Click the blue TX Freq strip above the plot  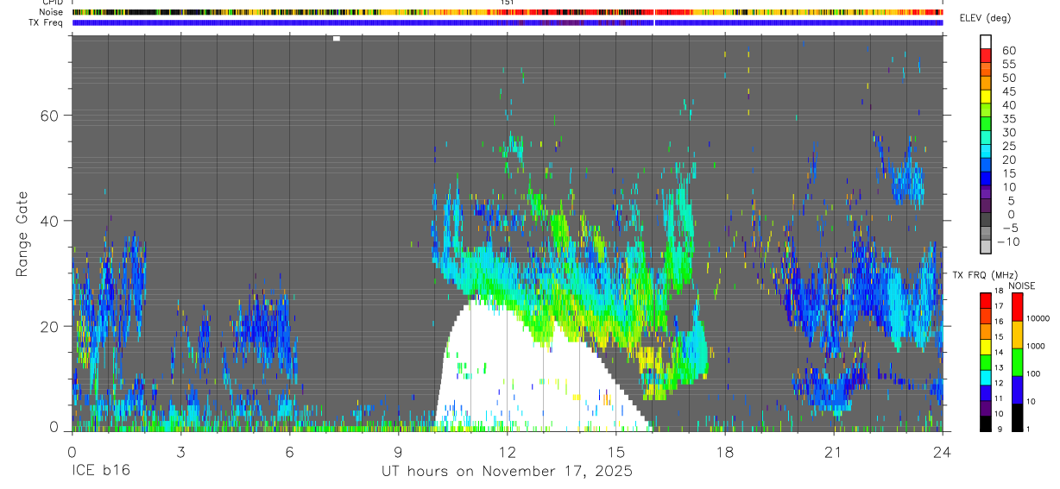point(508,22)
